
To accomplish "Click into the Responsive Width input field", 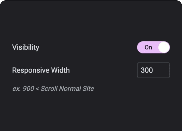I will 153,70.
